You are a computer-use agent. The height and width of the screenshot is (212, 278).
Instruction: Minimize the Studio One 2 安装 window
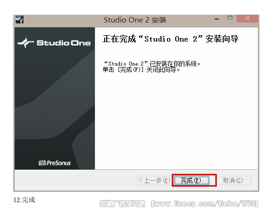click(x=217, y=19)
